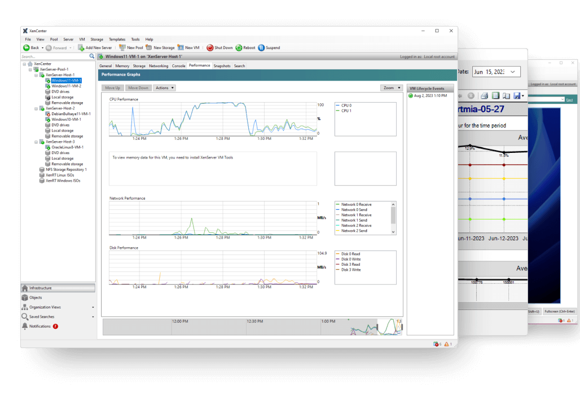Click the New VM toolbar icon
The height and width of the screenshot is (400, 580).
pyautogui.click(x=181, y=48)
